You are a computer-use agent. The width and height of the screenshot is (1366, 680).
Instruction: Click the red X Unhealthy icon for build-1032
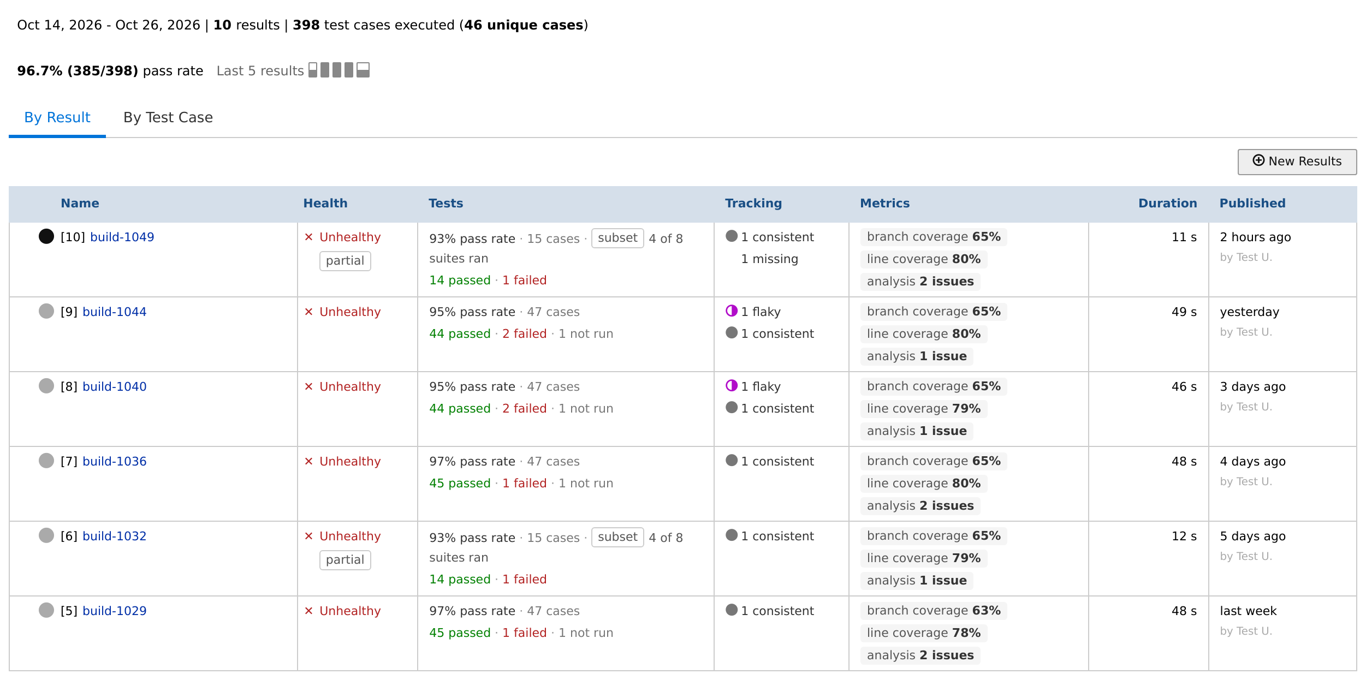(x=308, y=536)
